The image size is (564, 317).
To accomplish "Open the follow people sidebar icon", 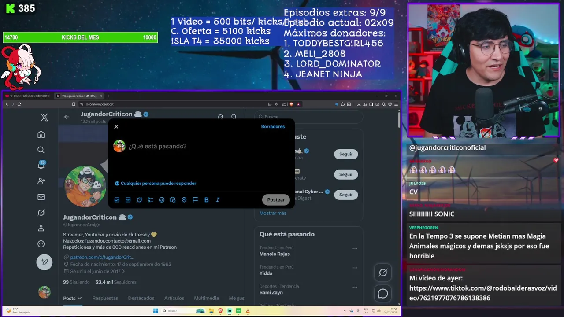I will pyautogui.click(x=41, y=181).
